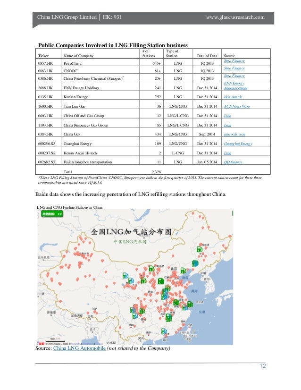Click the green button atop the map
This screenshot has height=390, width=301.
click(x=52, y=214)
